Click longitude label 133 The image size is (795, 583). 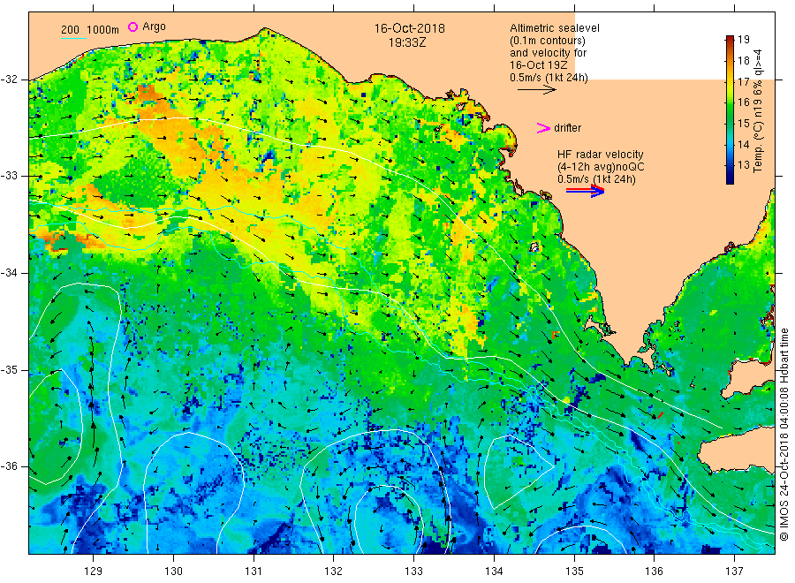pyautogui.click(x=413, y=572)
